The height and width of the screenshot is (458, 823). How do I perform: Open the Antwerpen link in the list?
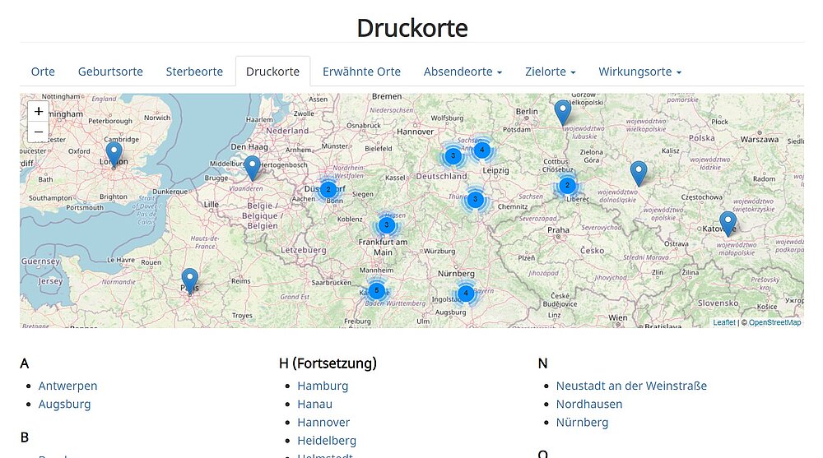click(x=67, y=386)
